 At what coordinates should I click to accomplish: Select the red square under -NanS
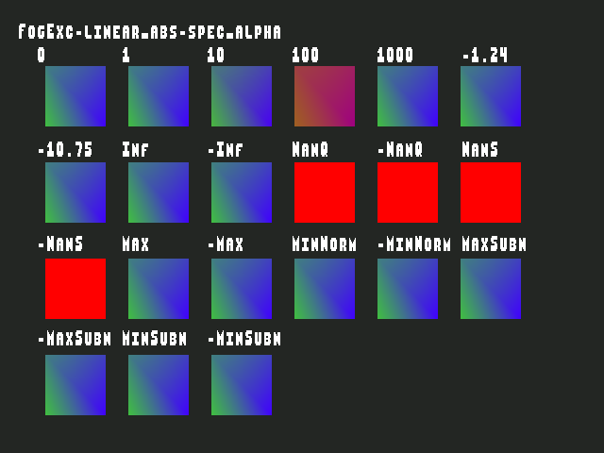pos(75,289)
